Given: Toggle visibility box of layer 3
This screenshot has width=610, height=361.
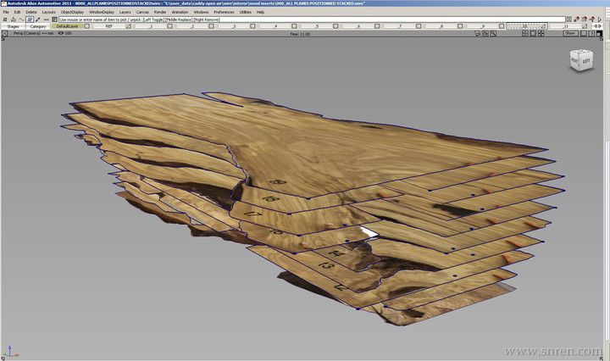Looking at the screenshot, I should (252, 26).
